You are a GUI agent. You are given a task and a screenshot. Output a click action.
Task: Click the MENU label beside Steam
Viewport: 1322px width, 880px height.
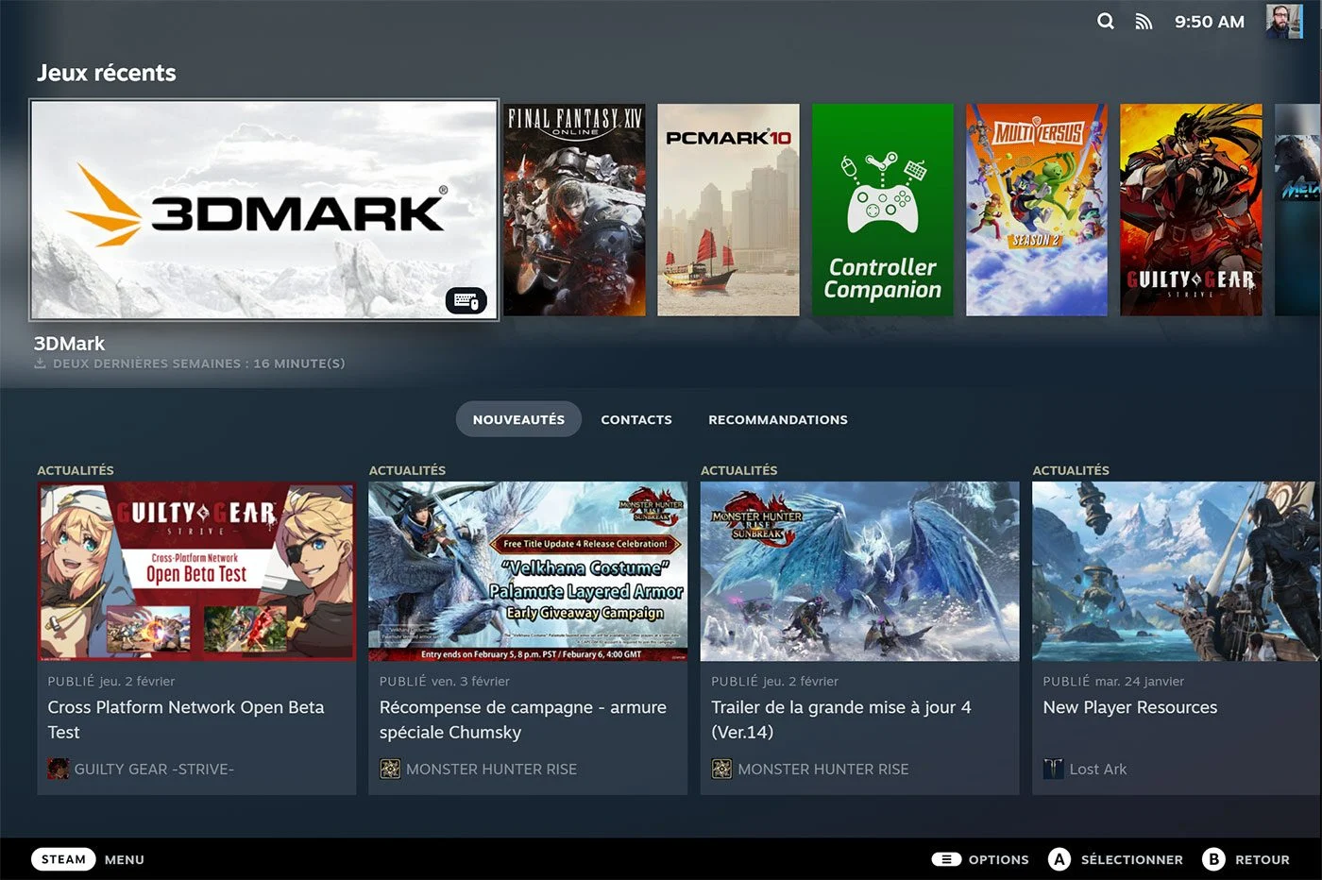click(125, 859)
